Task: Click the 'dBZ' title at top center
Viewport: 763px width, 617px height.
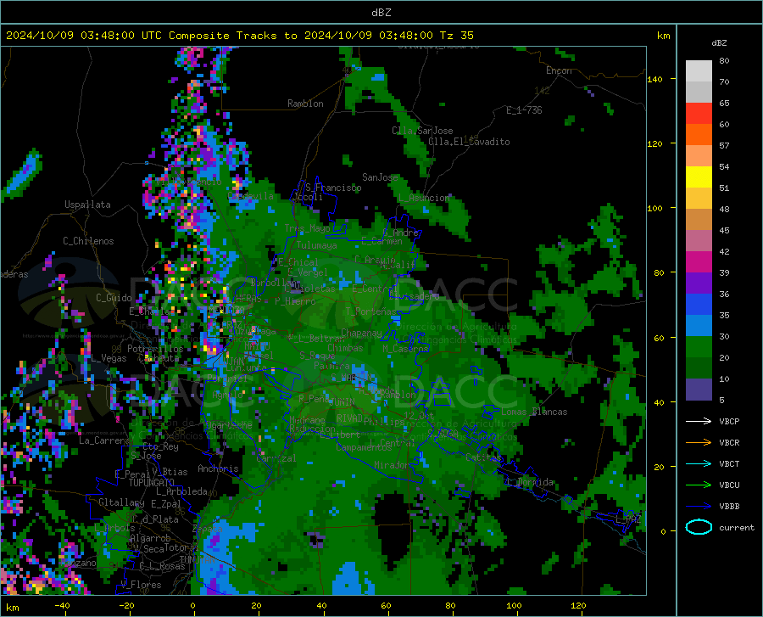Action: point(381,13)
